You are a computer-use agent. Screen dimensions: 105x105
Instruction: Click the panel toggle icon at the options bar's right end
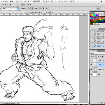coord(98,8)
